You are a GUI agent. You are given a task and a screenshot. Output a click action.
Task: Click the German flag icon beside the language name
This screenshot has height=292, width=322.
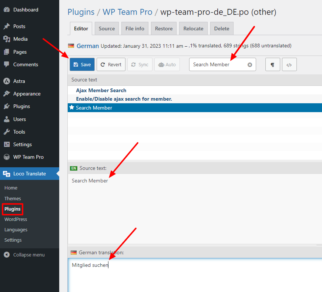[71, 46]
